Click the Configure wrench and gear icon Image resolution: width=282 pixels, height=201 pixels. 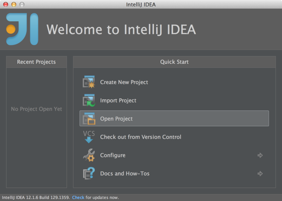89,155
